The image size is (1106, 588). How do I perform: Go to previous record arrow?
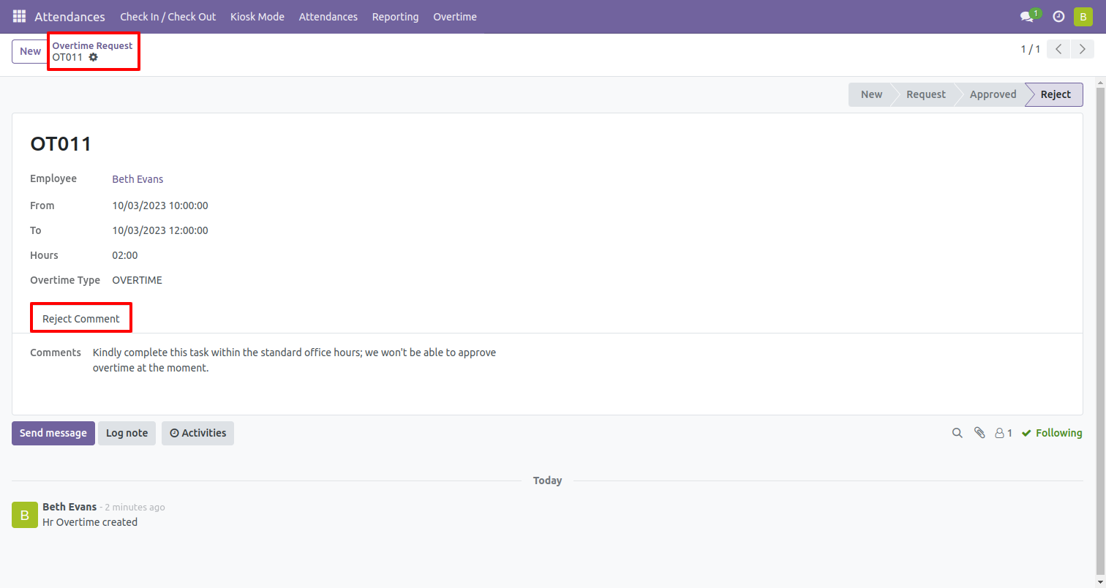[1058, 49]
